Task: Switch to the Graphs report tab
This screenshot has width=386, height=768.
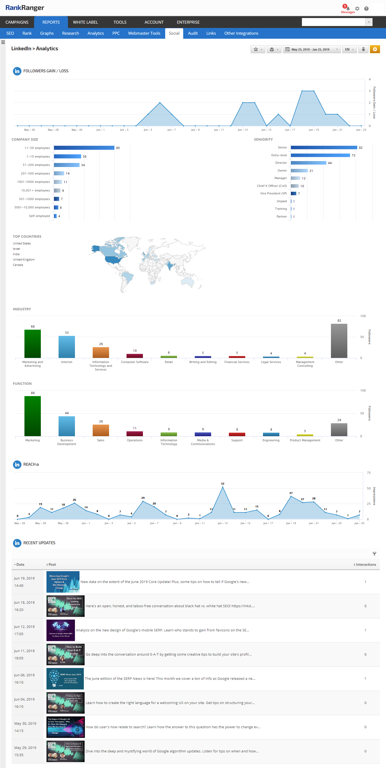Action: coord(47,33)
